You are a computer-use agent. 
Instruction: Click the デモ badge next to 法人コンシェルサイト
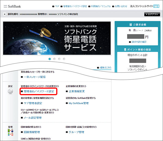(156, 6)
